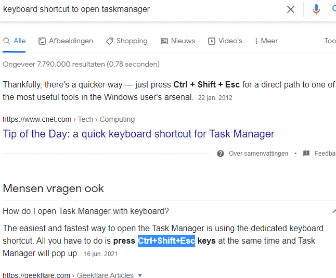The width and height of the screenshot is (336, 278).
Task: Click the question mark help icon
Action: (x=221, y=154)
